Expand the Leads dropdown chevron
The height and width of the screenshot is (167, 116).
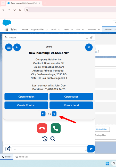coord(59,30)
